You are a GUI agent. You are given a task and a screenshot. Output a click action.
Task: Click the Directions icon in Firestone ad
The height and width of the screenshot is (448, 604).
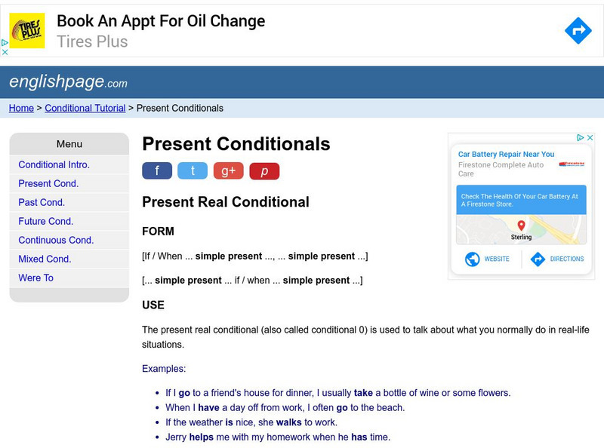pos(538,259)
